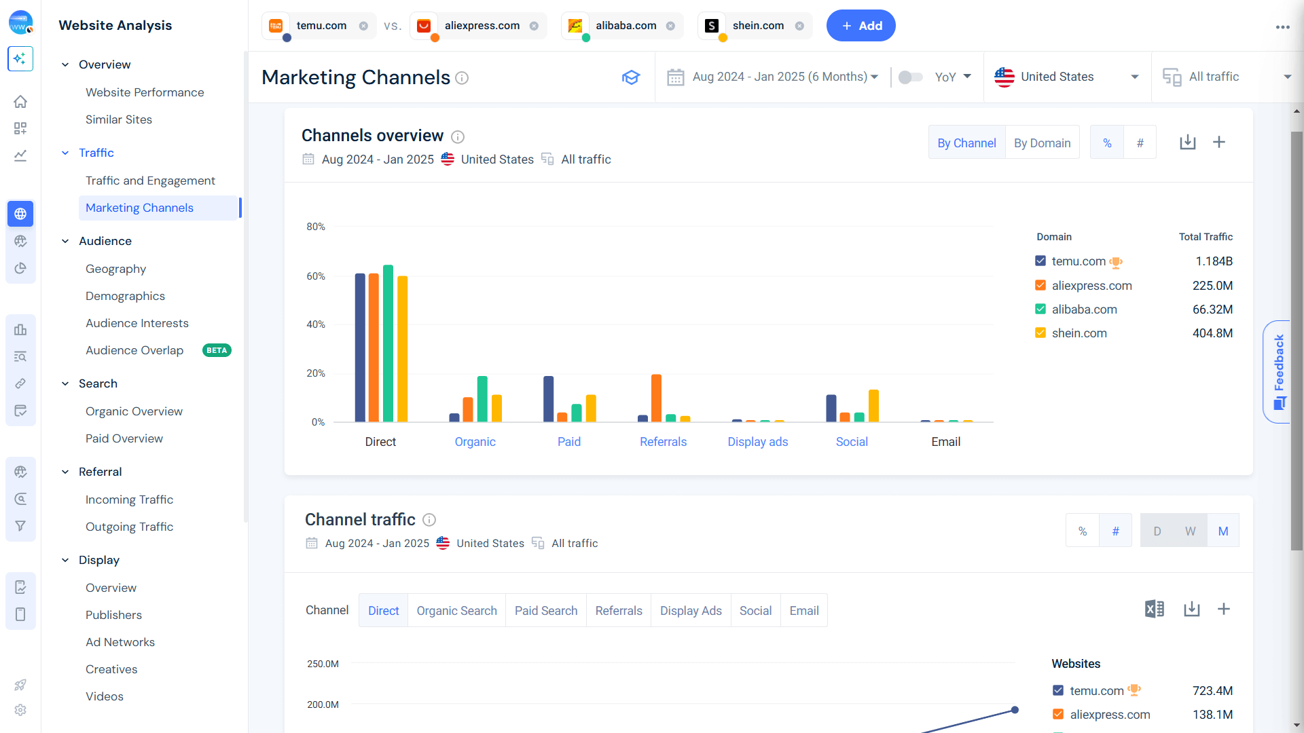Click the plus icon on Channels overview card

click(1220, 142)
